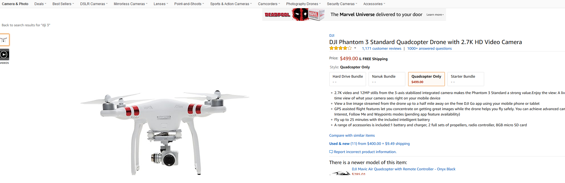The height and width of the screenshot is (183, 565).
Task: Click the Learn more banner link
Action: pyautogui.click(x=435, y=15)
